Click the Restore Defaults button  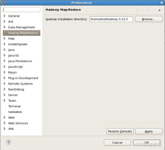pos(120,131)
